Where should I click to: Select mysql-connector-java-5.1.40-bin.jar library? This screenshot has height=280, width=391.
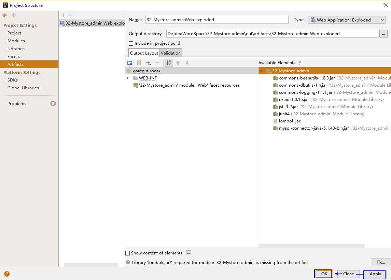click(x=314, y=128)
